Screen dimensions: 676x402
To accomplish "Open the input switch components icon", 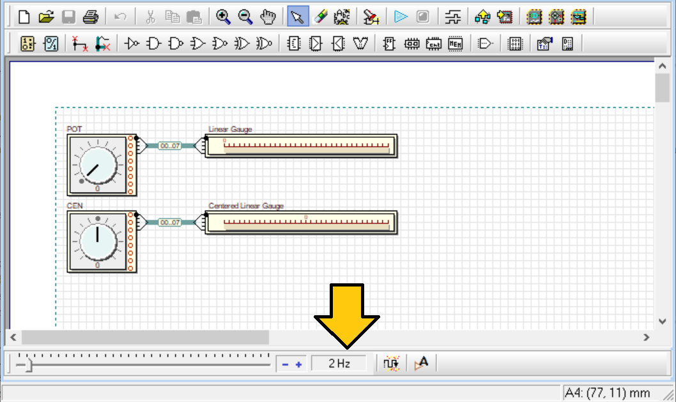I will (x=27, y=43).
